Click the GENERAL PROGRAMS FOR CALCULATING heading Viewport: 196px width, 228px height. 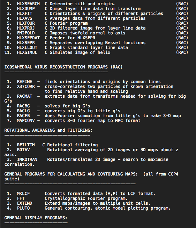(71, 174)
